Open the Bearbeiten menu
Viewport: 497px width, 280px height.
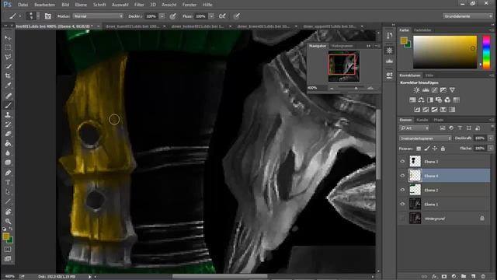pyautogui.click(x=45, y=5)
